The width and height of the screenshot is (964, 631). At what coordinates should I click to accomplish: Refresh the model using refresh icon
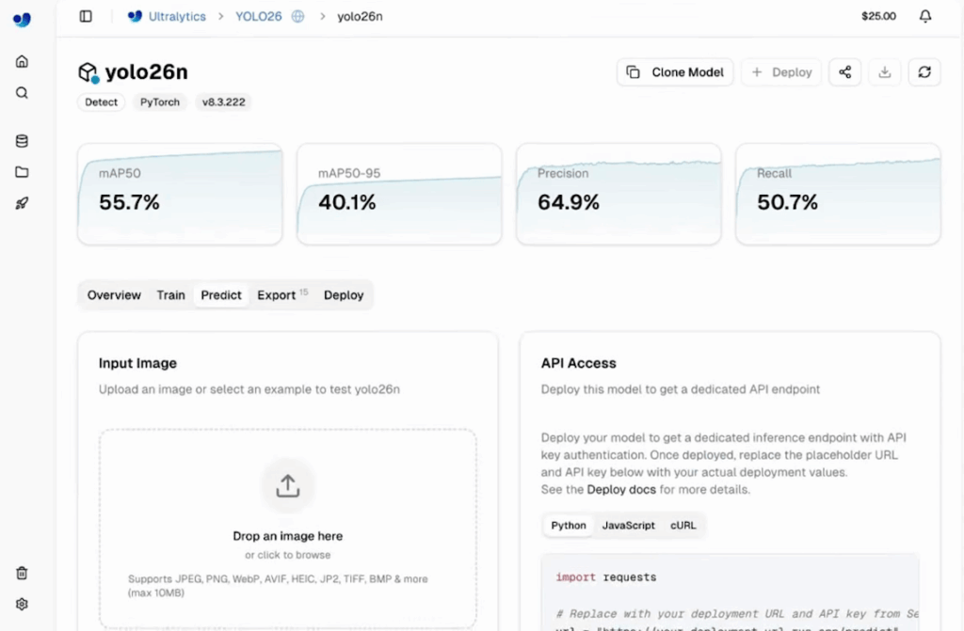point(924,72)
